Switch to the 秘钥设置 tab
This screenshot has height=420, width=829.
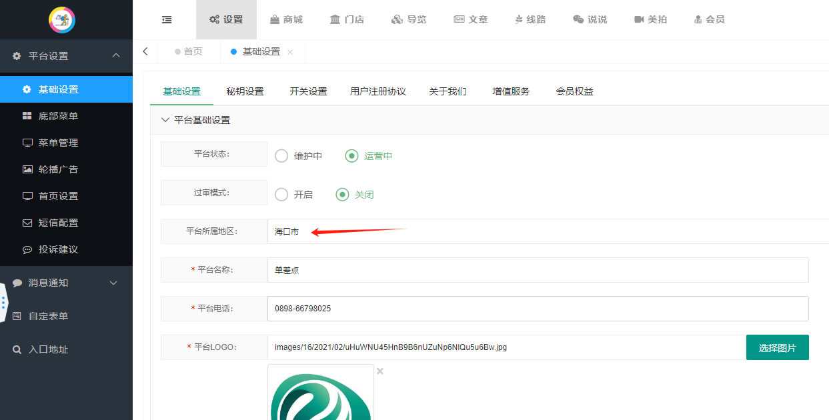click(245, 91)
